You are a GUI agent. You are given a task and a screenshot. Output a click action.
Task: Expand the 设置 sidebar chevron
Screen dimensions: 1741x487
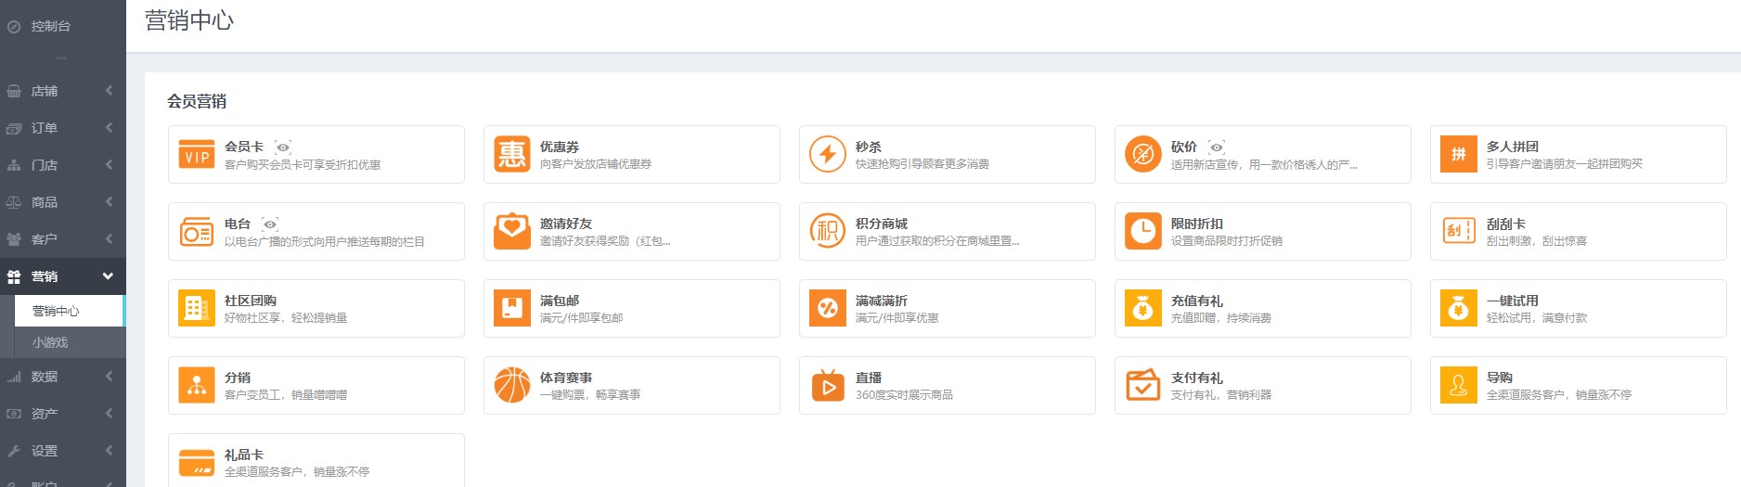click(110, 451)
